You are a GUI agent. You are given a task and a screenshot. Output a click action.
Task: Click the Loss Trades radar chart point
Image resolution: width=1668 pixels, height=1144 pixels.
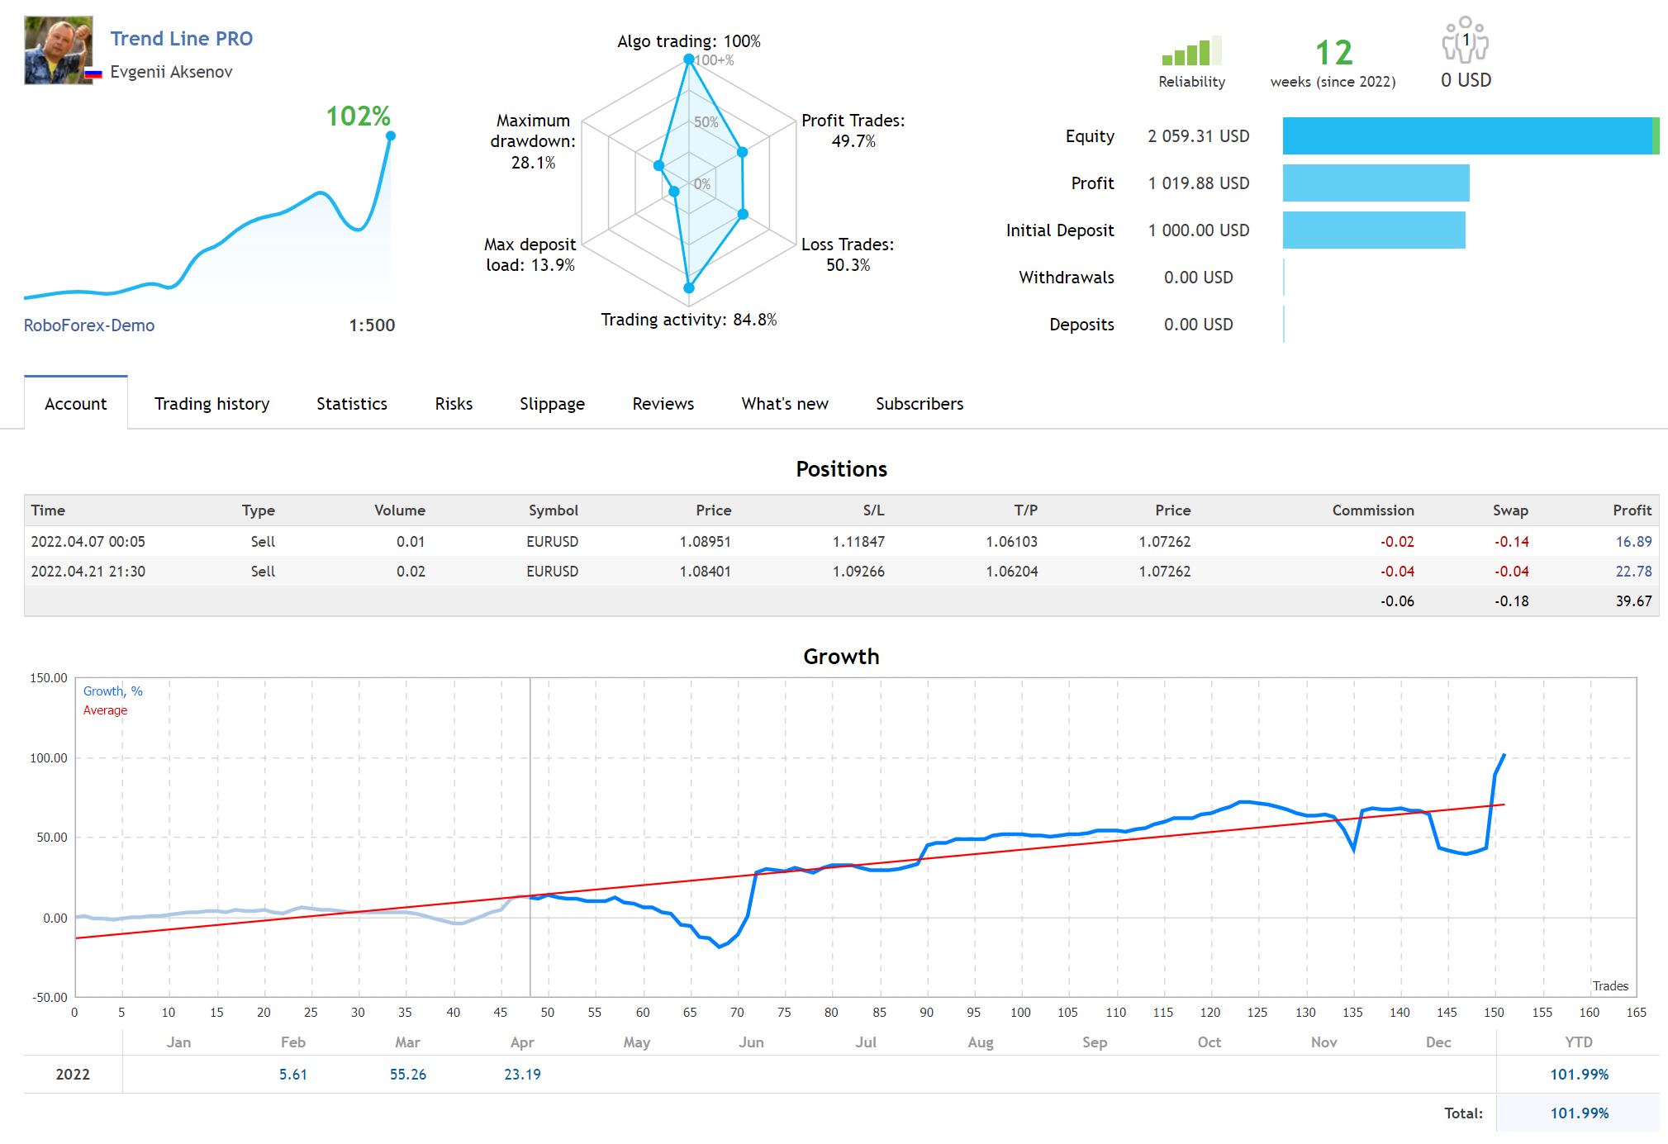743,214
